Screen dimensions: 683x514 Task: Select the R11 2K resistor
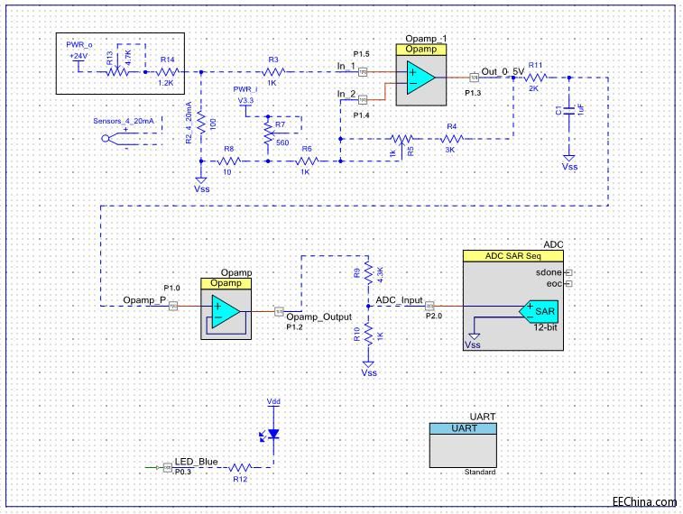[x=533, y=78]
